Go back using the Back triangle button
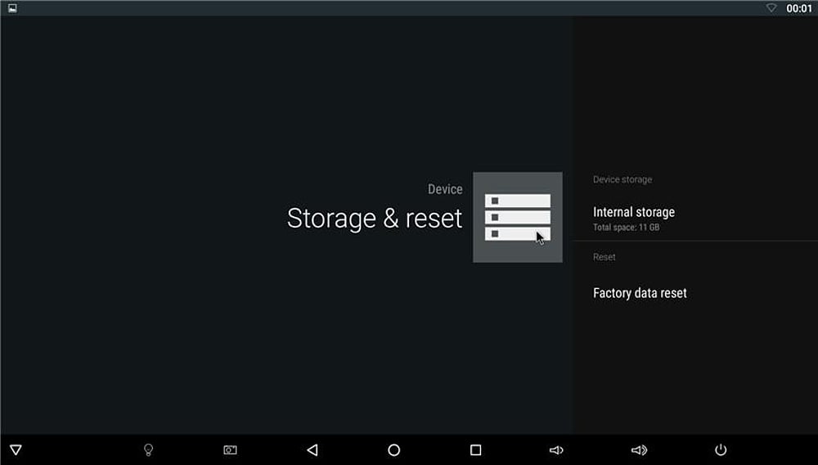818x465 pixels. click(x=312, y=449)
